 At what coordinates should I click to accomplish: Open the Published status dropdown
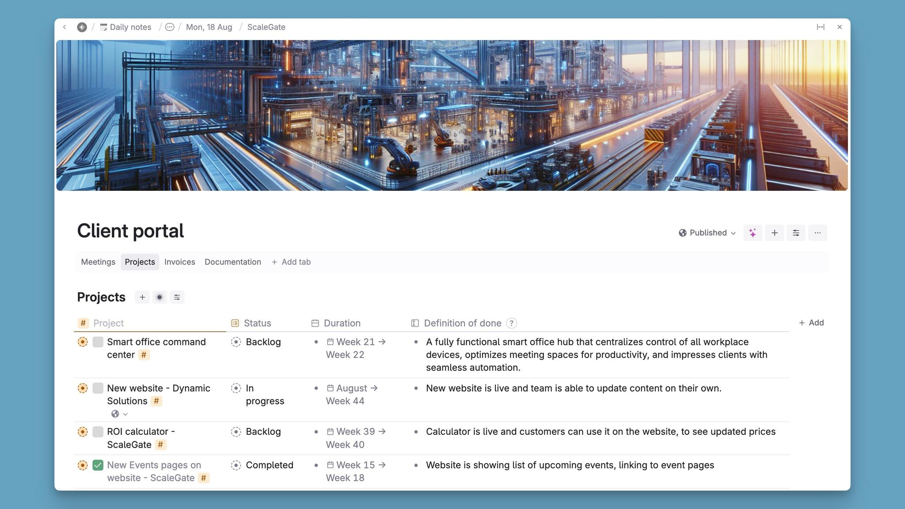(707, 233)
